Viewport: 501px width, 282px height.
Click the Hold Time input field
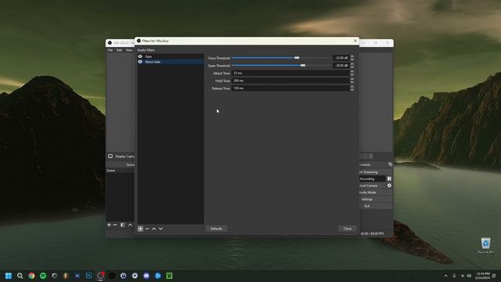coord(290,81)
